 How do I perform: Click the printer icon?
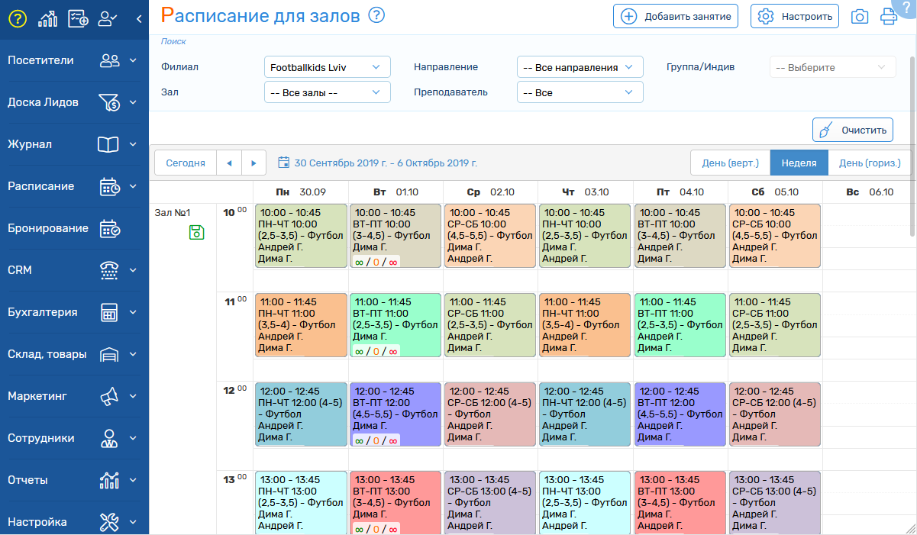(x=889, y=17)
